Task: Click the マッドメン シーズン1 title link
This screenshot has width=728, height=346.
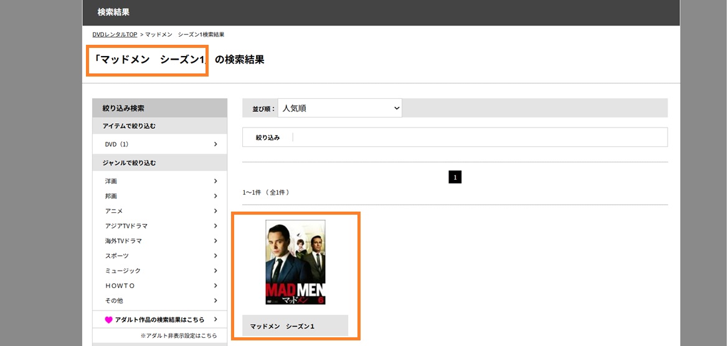Action: click(x=282, y=326)
